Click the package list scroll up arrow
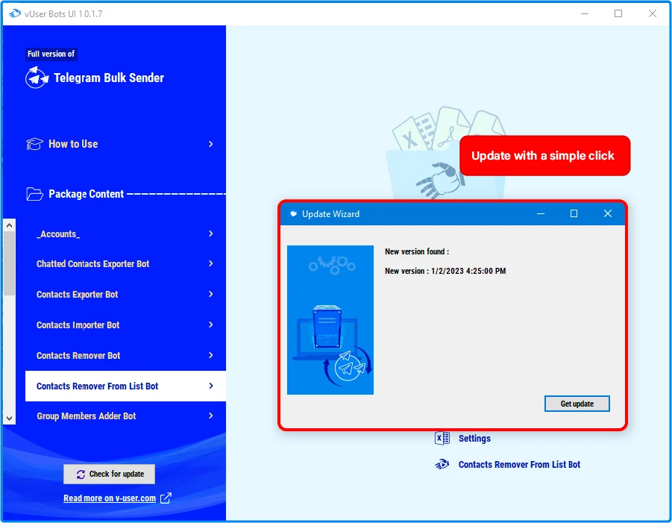The height and width of the screenshot is (523, 672). click(x=10, y=225)
